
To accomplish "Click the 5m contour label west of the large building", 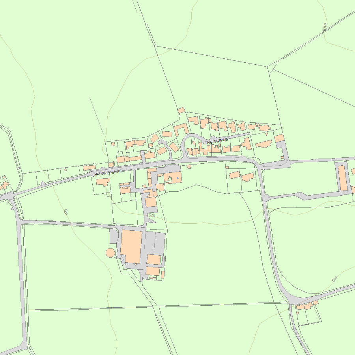I will pyautogui.click(x=65, y=212).
